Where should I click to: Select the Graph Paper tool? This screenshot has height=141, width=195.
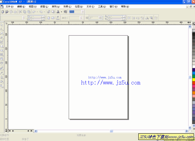[x=2, y=54]
